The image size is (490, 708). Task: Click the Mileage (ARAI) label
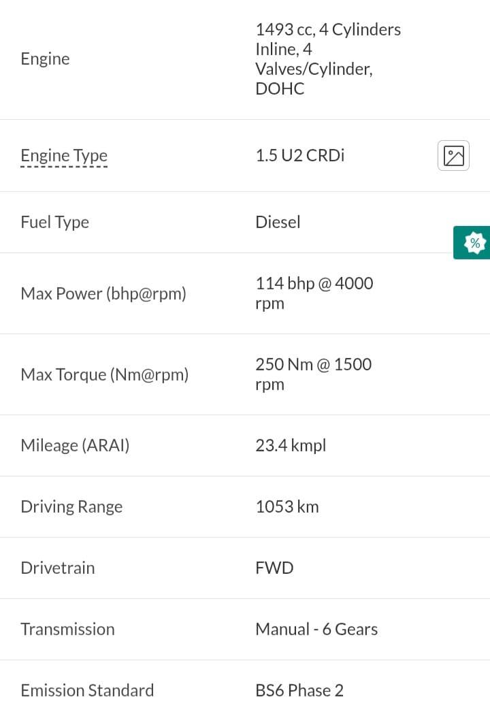tap(76, 446)
